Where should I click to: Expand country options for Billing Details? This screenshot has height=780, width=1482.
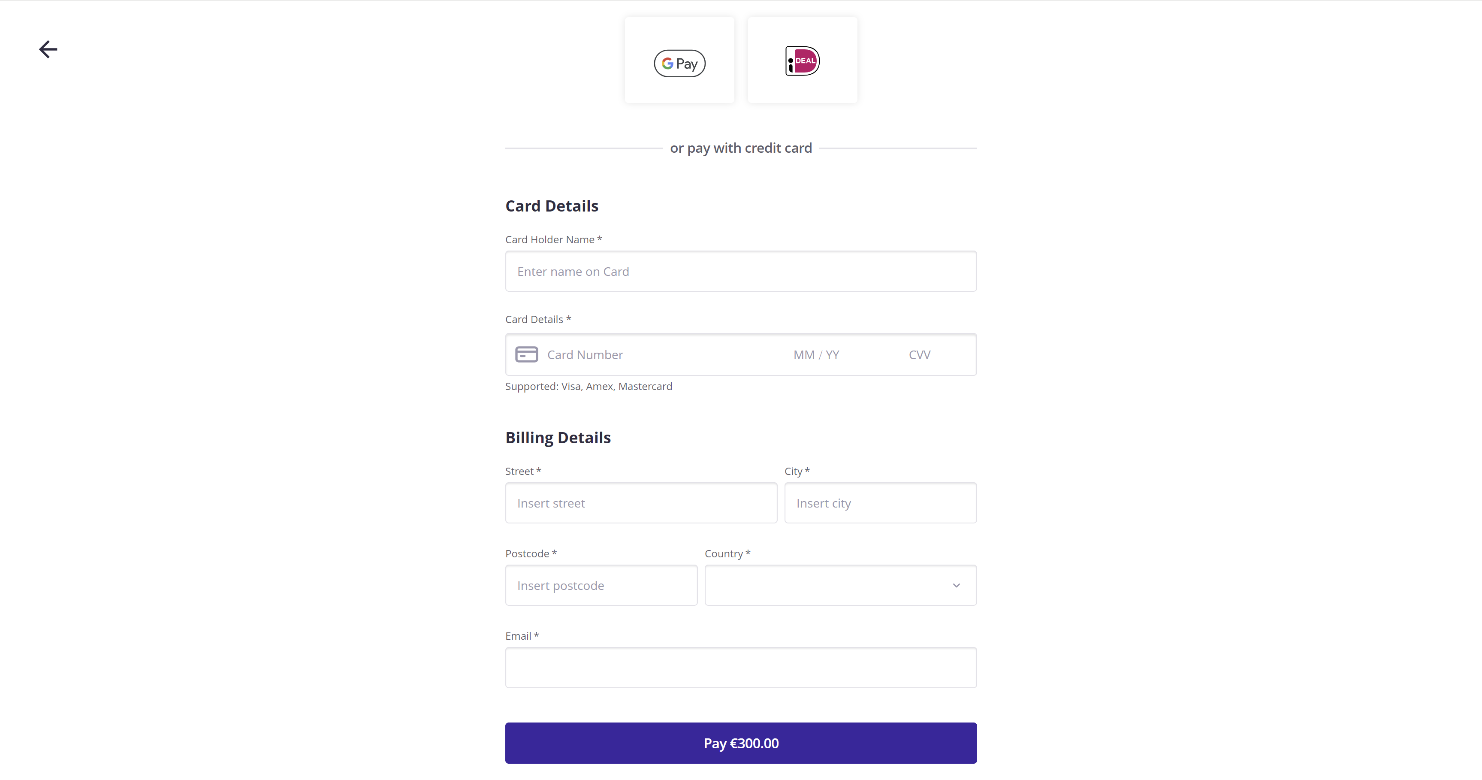(840, 585)
